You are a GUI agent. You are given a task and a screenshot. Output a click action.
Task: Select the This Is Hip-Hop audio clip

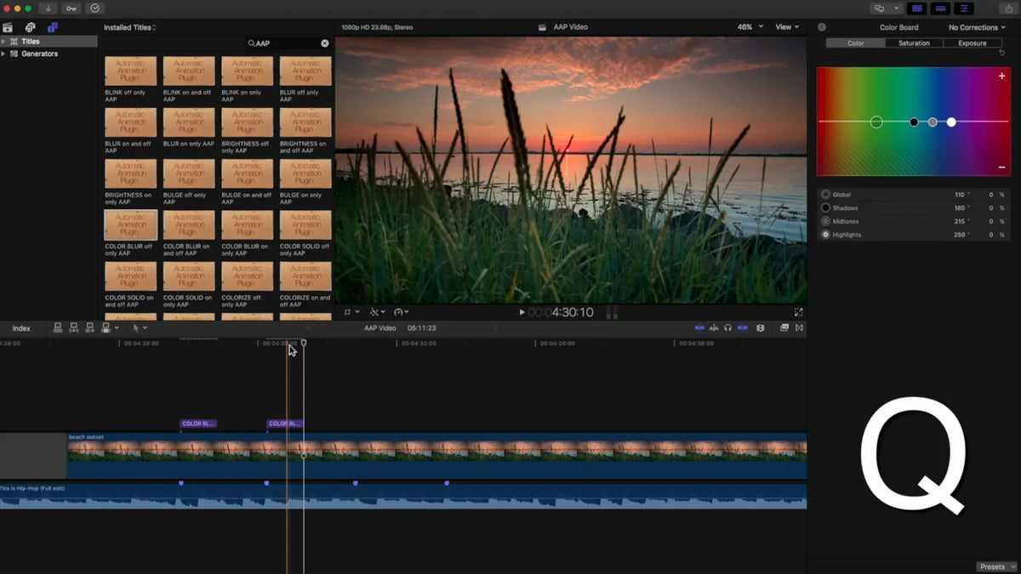click(403, 497)
